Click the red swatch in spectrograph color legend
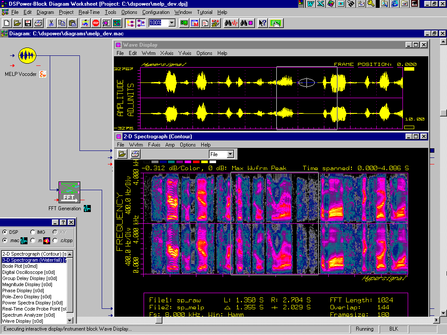The image size is (447, 335). (196, 162)
